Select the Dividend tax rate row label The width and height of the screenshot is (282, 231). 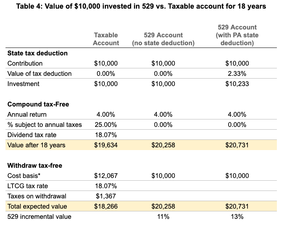pos(31,135)
